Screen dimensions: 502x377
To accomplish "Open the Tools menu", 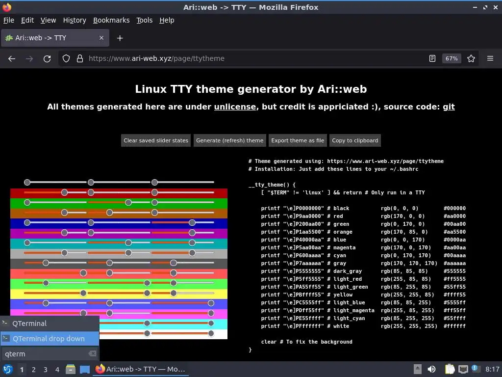I will (x=145, y=20).
